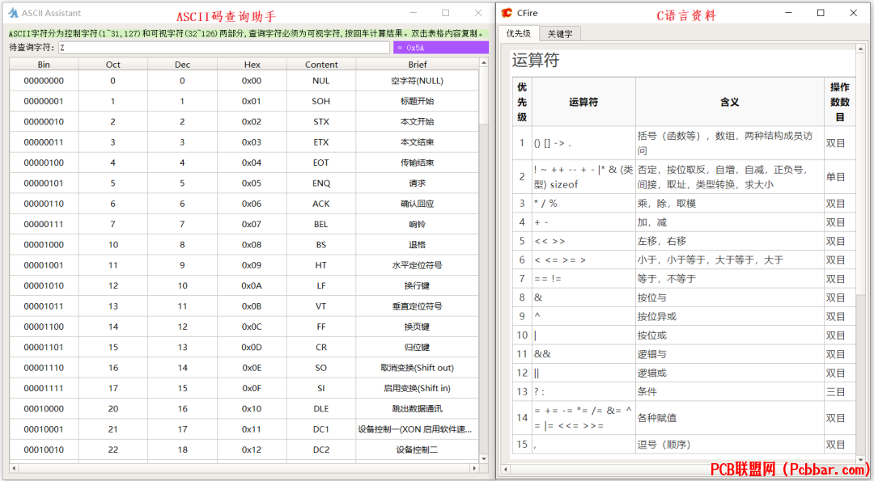Viewport: 874px width, 481px height.
Task: Click the 响铃 brief cell
Action: point(418,224)
